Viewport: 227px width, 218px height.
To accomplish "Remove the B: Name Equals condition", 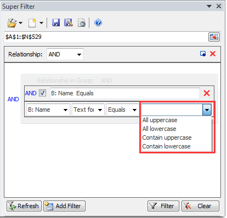I will tap(207, 93).
